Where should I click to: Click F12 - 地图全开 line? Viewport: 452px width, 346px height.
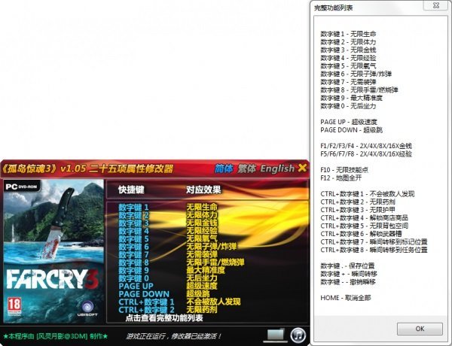(x=341, y=178)
